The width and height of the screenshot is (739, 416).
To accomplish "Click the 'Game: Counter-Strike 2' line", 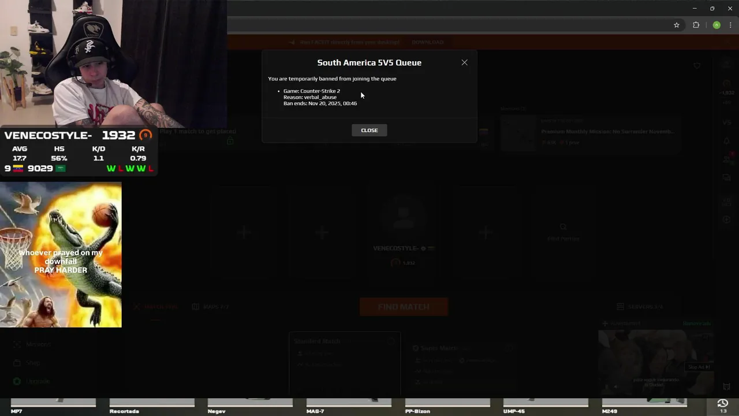I will 312,91.
